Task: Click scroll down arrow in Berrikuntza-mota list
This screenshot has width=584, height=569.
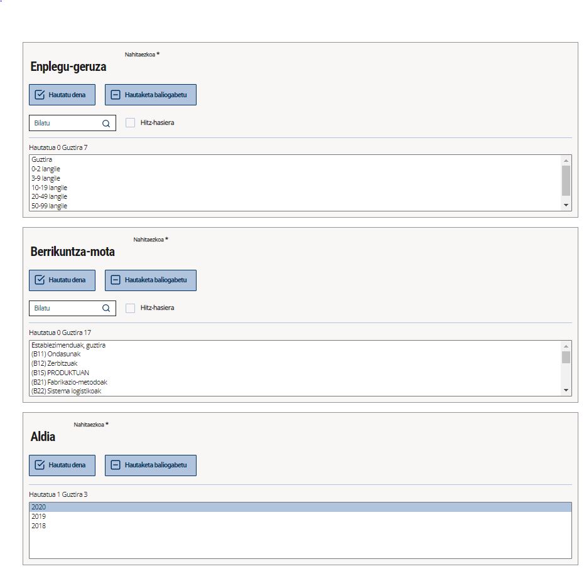Action: (x=566, y=390)
